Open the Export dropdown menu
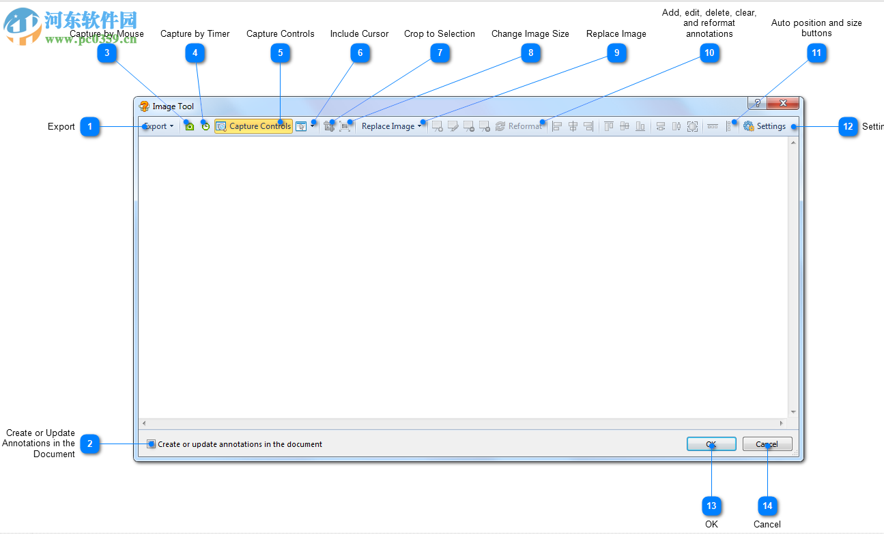884x537 pixels. (x=158, y=126)
